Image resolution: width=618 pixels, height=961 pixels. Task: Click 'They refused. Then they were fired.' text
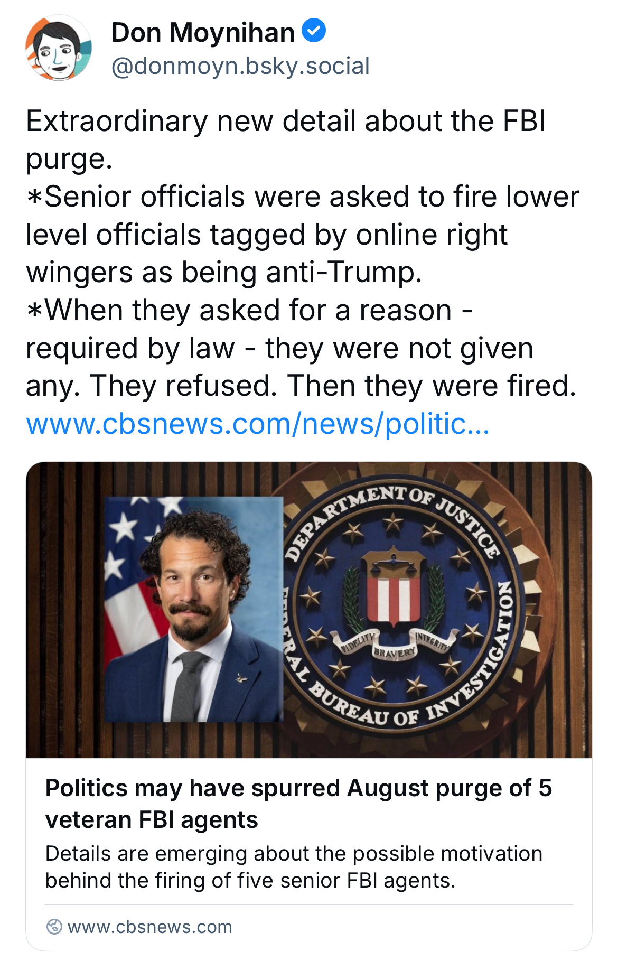pos(333,386)
